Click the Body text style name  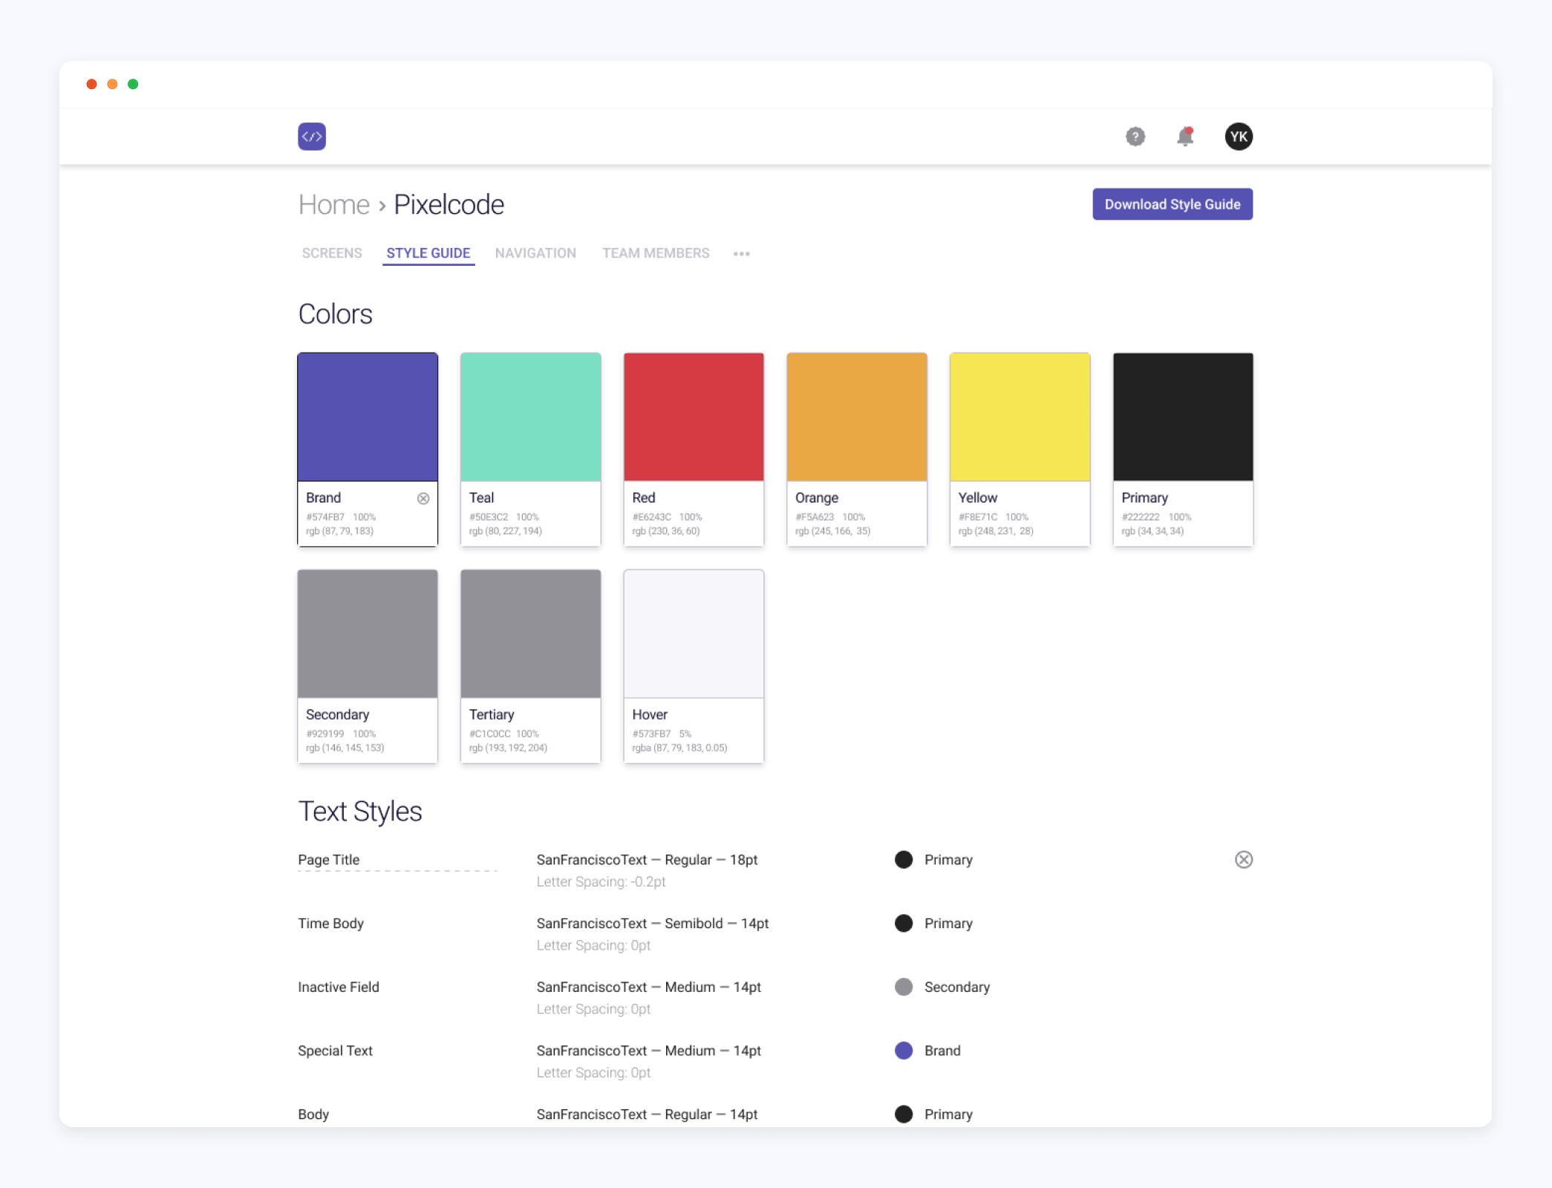313,1114
